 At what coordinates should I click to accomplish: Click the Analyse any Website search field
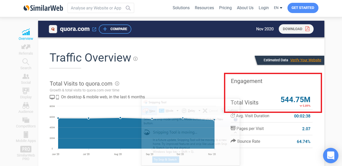point(97,8)
